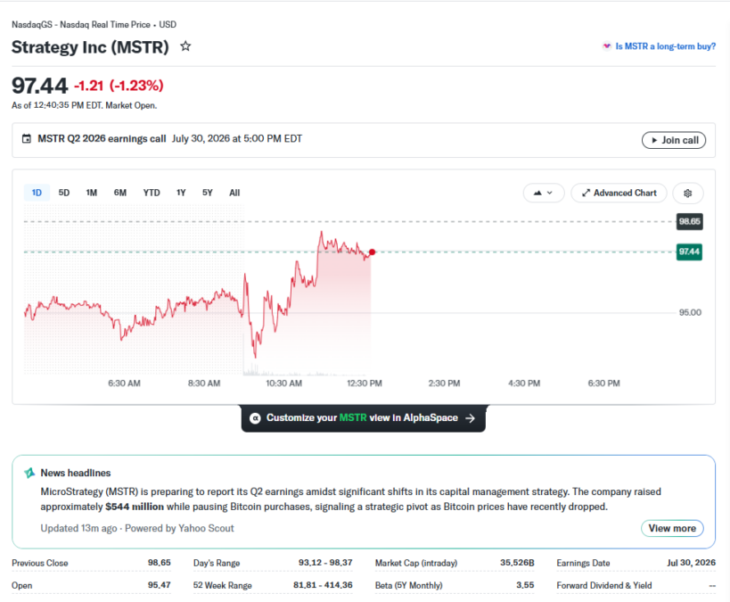Click the arrow on AlphaSpace banner
Viewport: 730px width, 602px height.
(x=471, y=418)
